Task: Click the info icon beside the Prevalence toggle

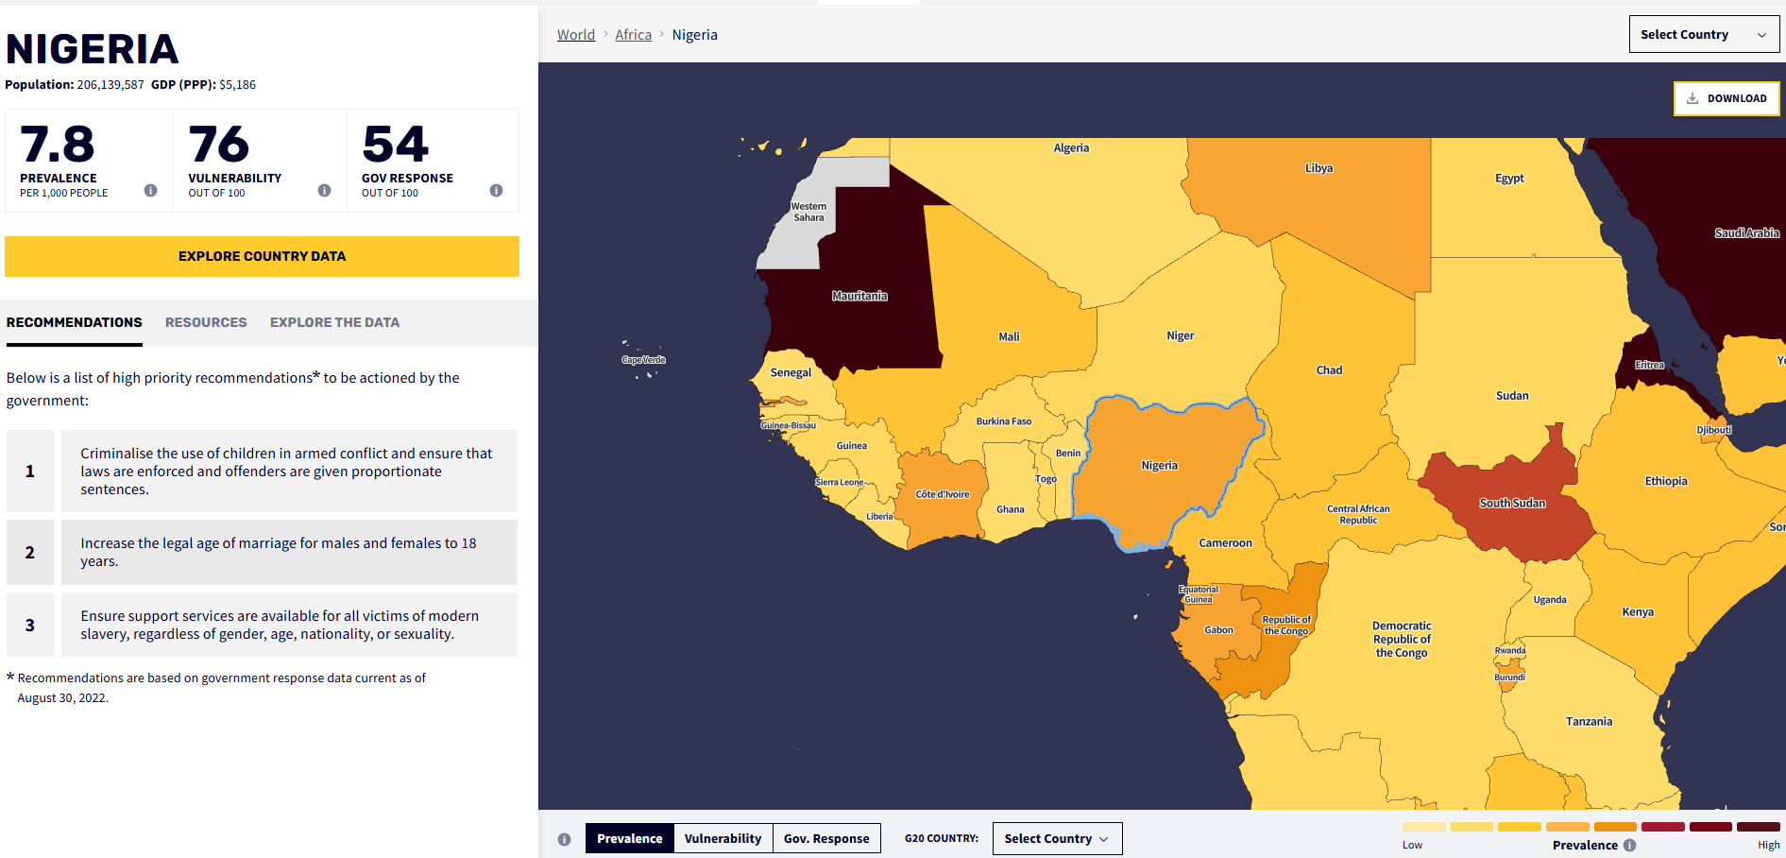Action: coord(564,839)
